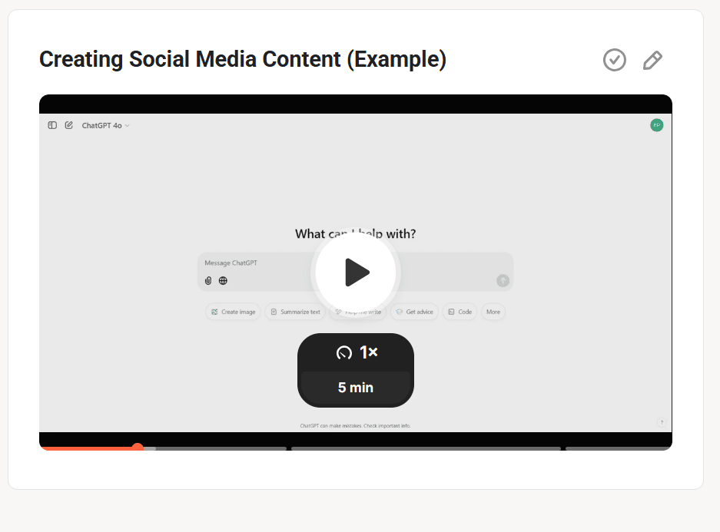Choose the Code suggestion chip
This screenshot has width=720, height=532.
click(x=460, y=312)
